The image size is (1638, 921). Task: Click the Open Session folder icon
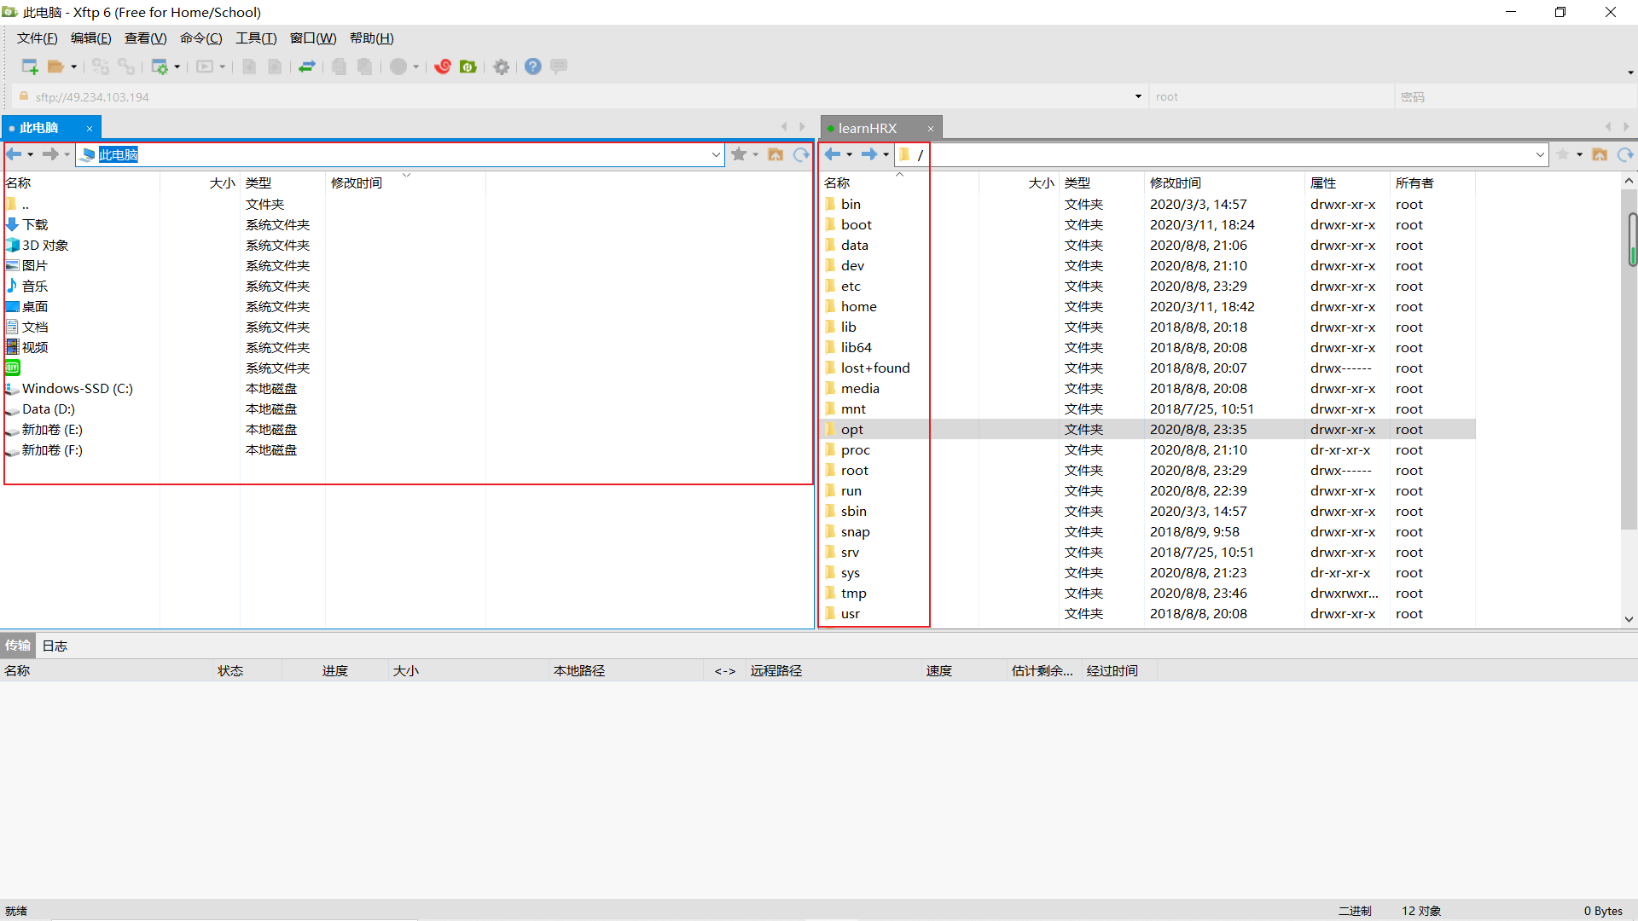coord(56,67)
